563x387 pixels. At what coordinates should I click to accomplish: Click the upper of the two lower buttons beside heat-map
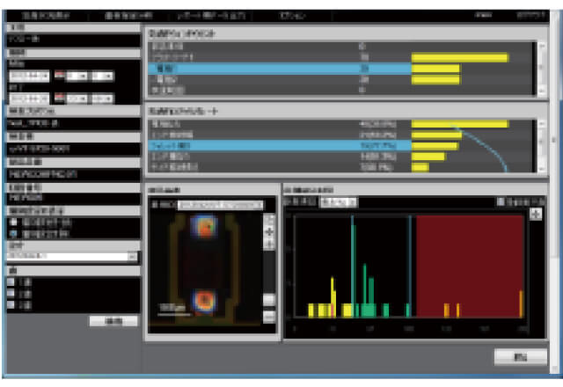(269, 300)
